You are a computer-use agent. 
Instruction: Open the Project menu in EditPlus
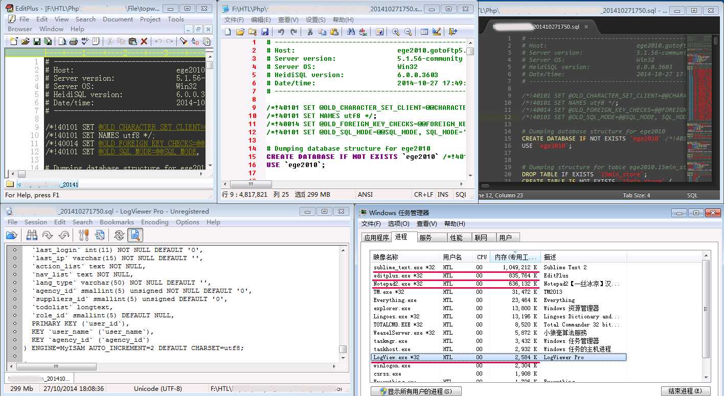pos(150,19)
